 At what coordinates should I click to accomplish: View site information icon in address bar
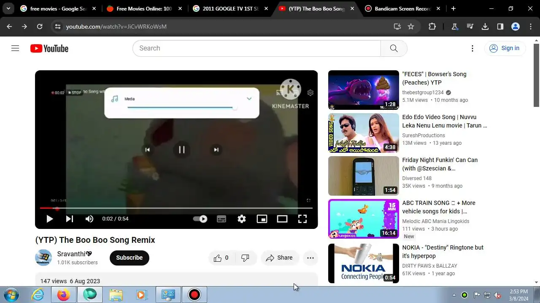[x=58, y=27]
